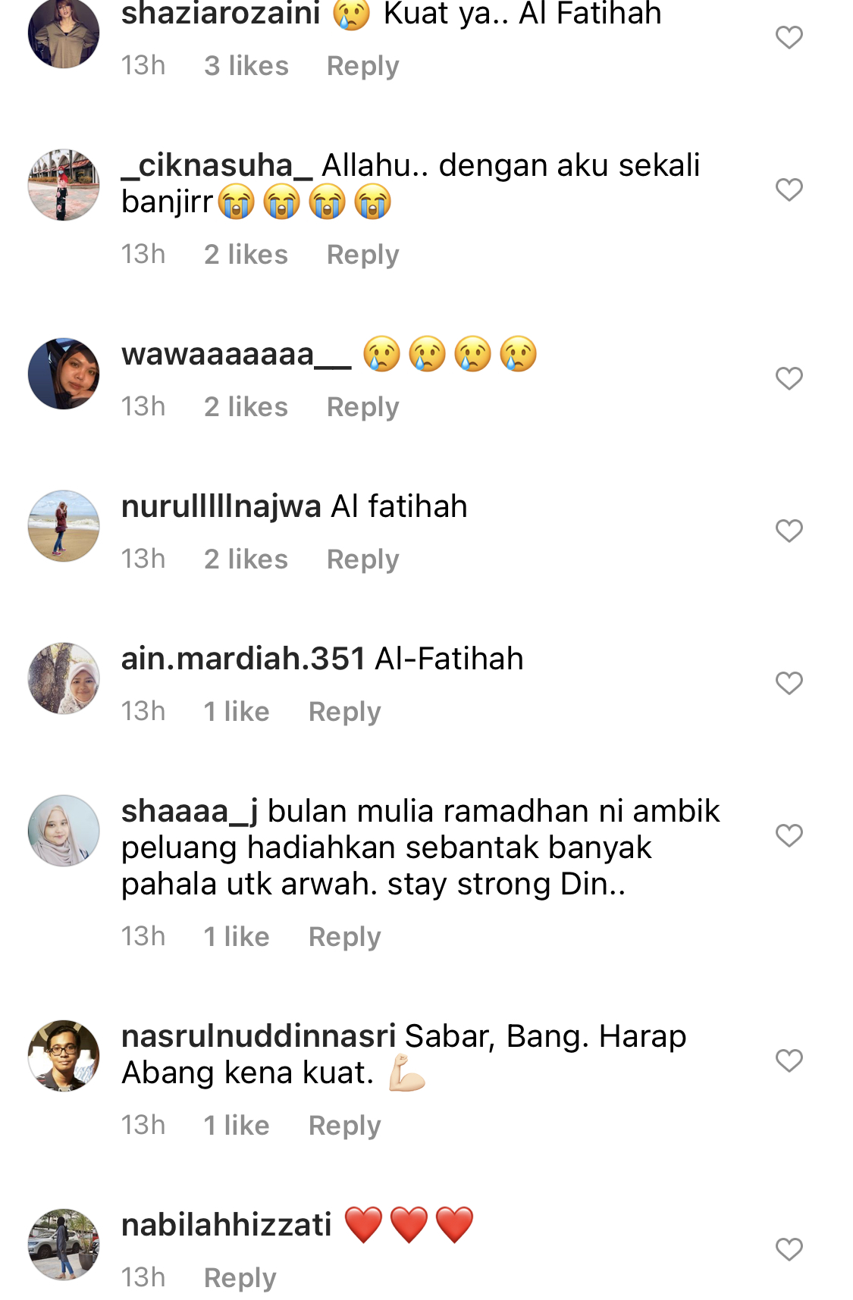Image resolution: width=853 pixels, height=1300 pixels.
Task: Open nasrulnuddinnasri's avatar
Action: [x=64, y=1056]
